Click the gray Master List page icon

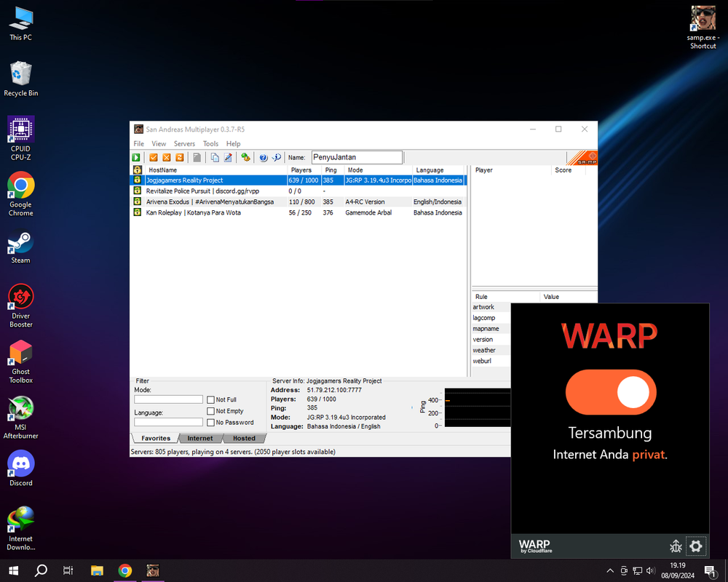pyautogui.click(x=197, y=158)
